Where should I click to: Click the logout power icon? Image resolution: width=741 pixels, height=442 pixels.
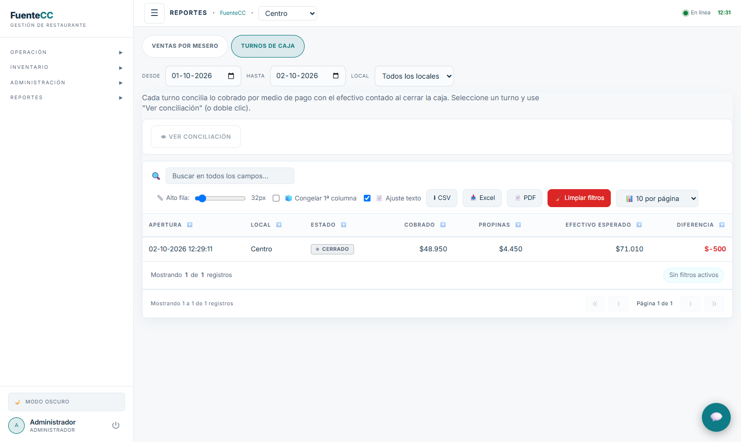click(x=116, y=426)
